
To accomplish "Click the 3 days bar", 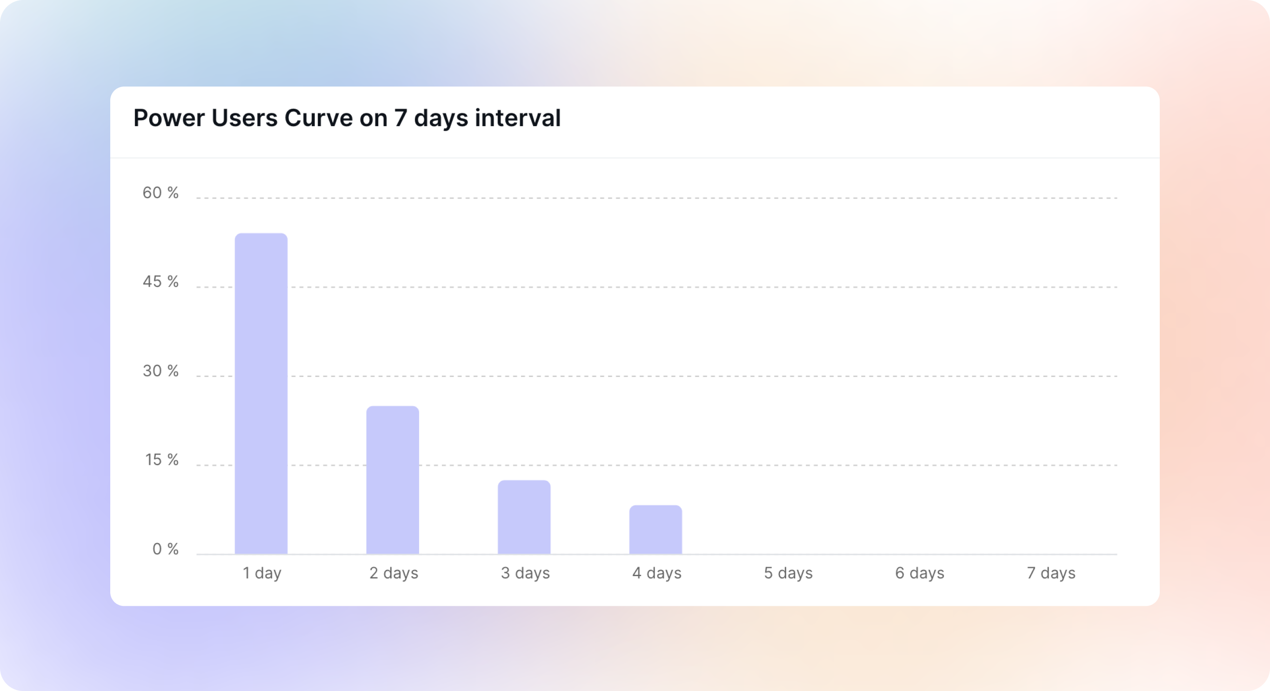I will (524, 517).
